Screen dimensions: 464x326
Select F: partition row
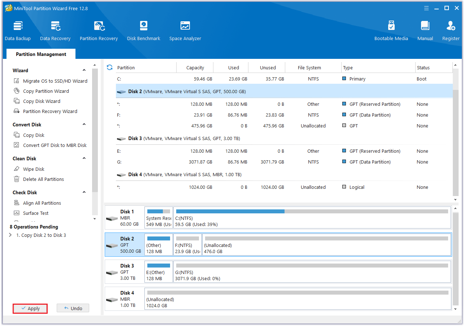click(x=284, y=115)
